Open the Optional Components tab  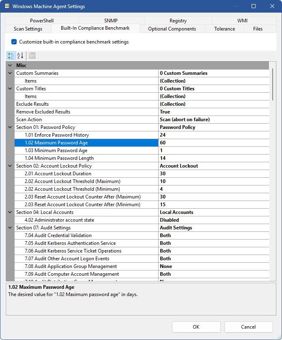click(x=172, y=29)
